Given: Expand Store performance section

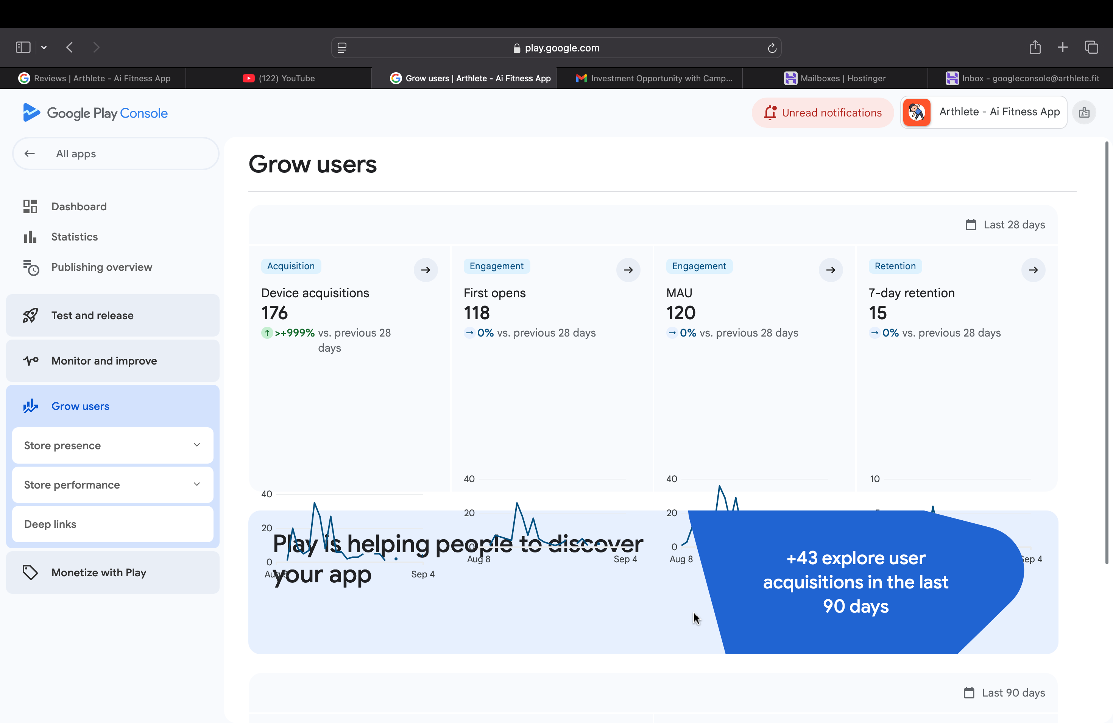Looking at the screenshot, I should (113, 484).
